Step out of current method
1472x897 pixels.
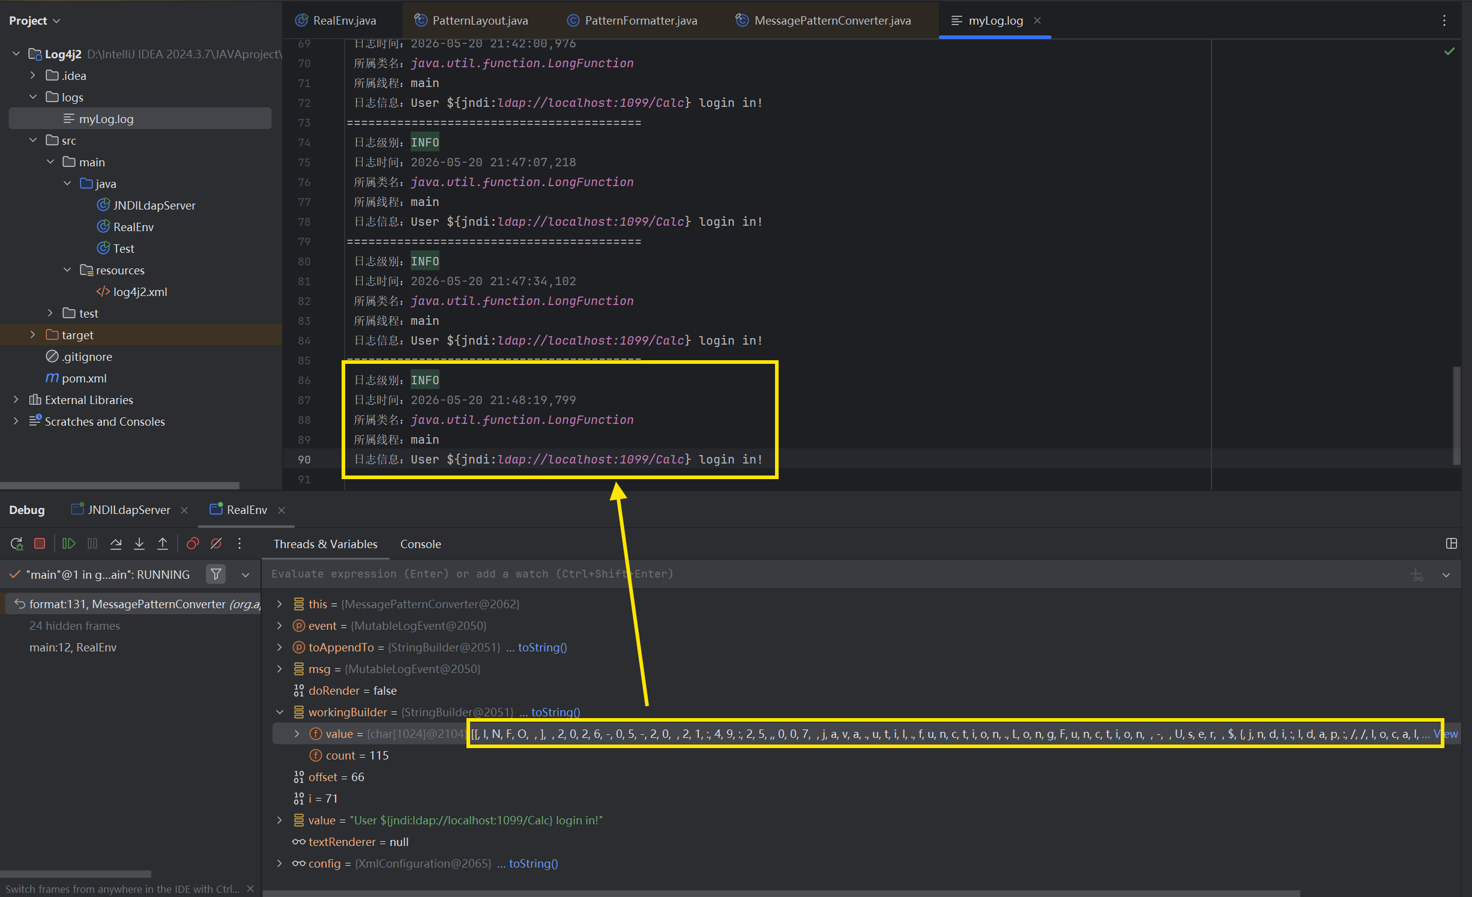coord(163,544)
